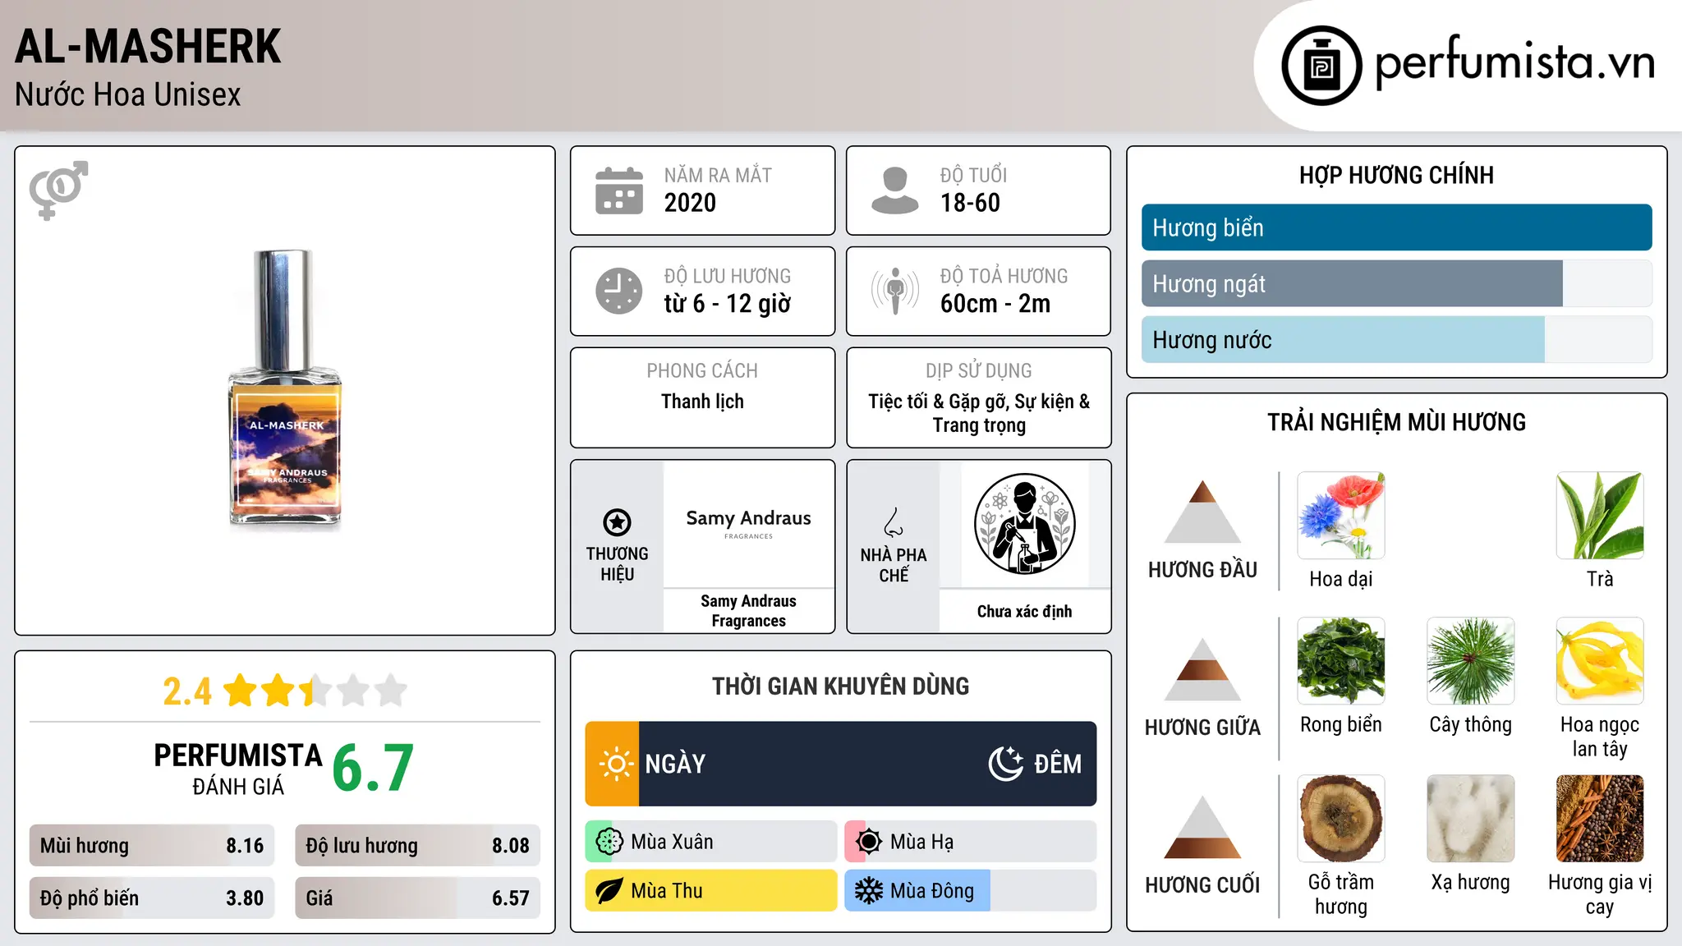The width and height of the screenshot is (1682, 946).
Task: Click the Nước Hoa Unisex subtitle
Action: 128,95
